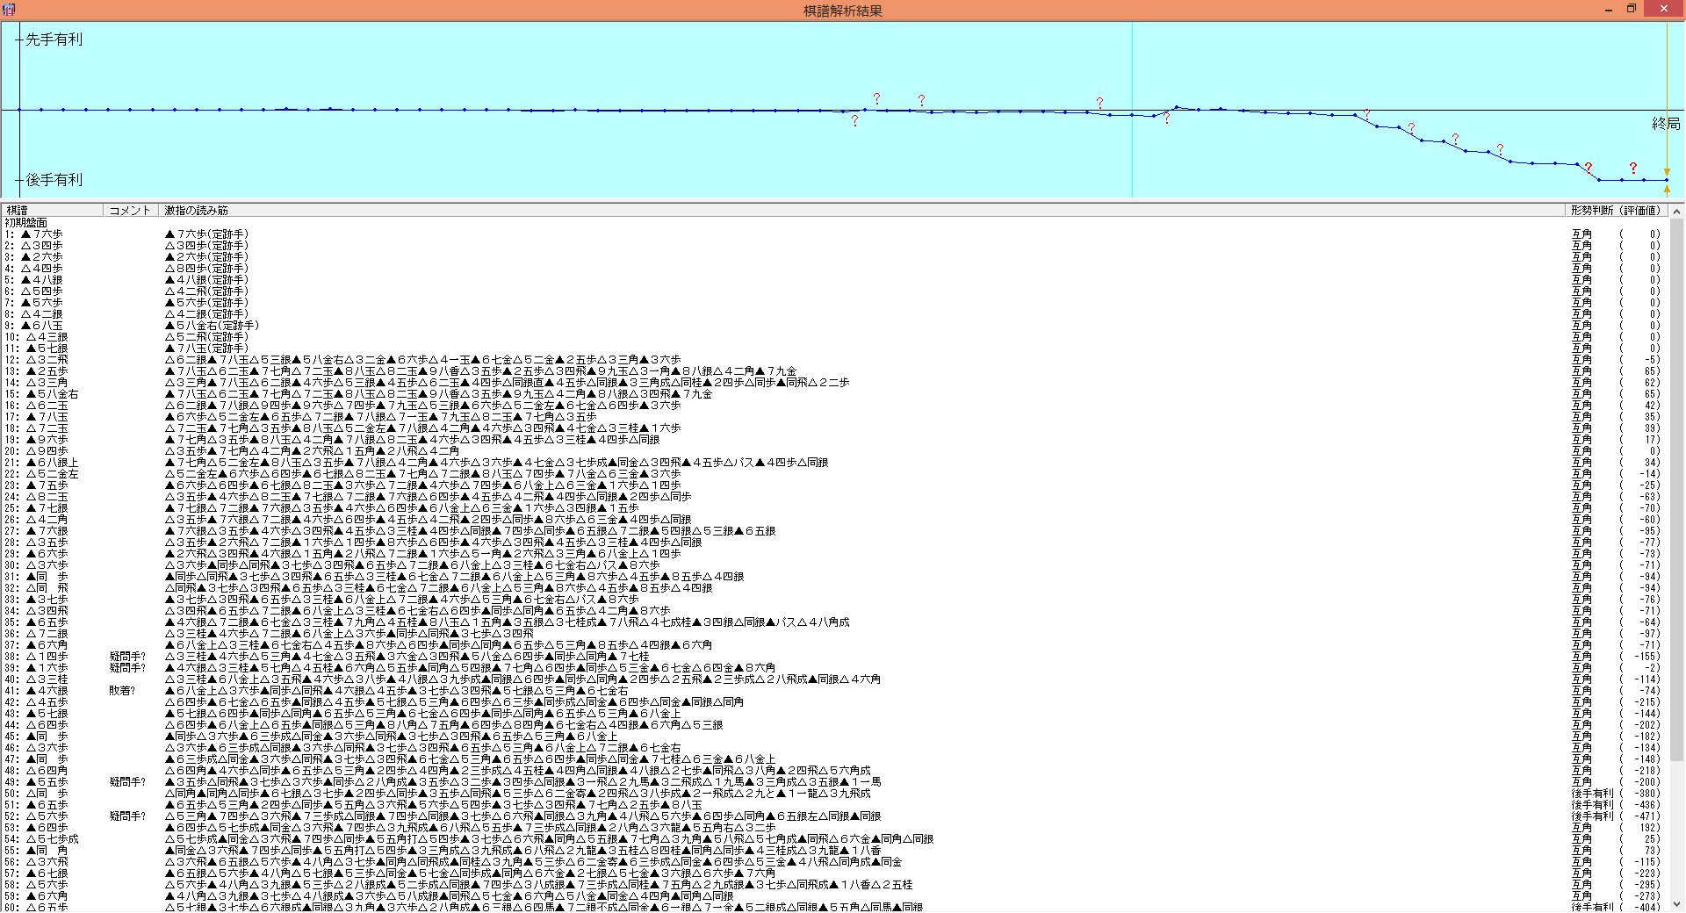Screen dimensions: 1686x913
Task: Click the 形勢判断（評価値） column header
Action: point(1616,211)
